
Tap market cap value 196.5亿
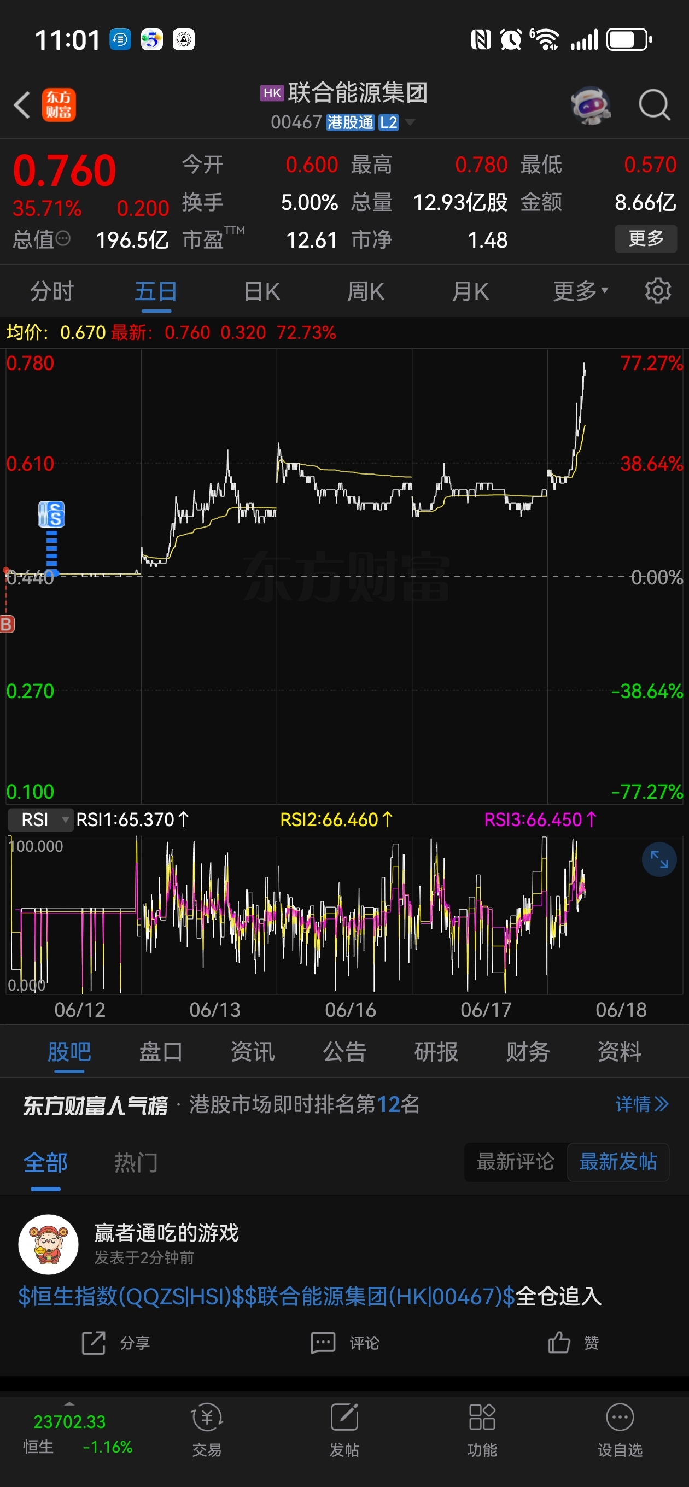point(132,239)
